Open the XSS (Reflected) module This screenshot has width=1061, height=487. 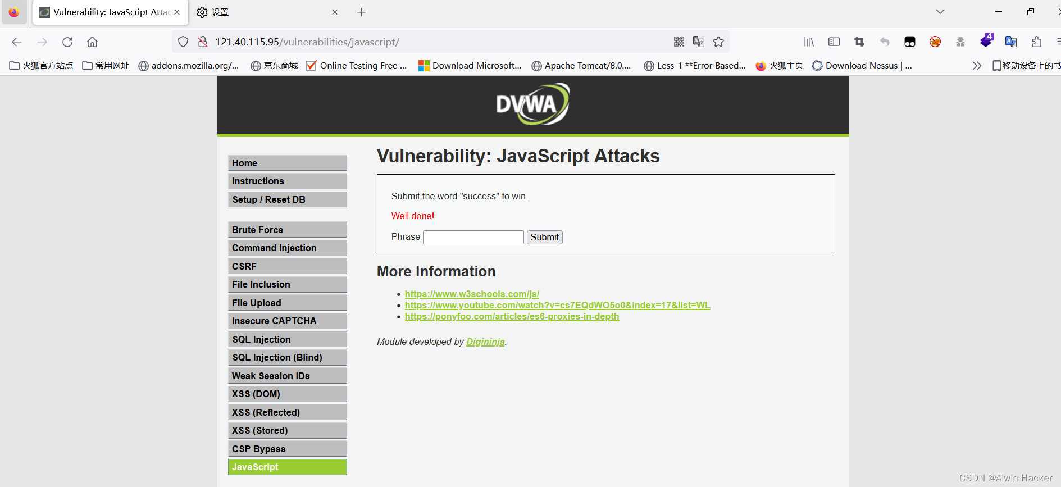288,412
